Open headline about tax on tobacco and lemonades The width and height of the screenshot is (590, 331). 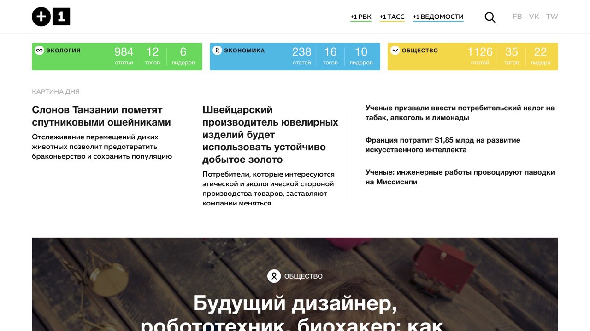460,113
